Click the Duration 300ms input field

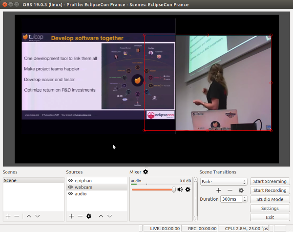[x=231, y=199]
